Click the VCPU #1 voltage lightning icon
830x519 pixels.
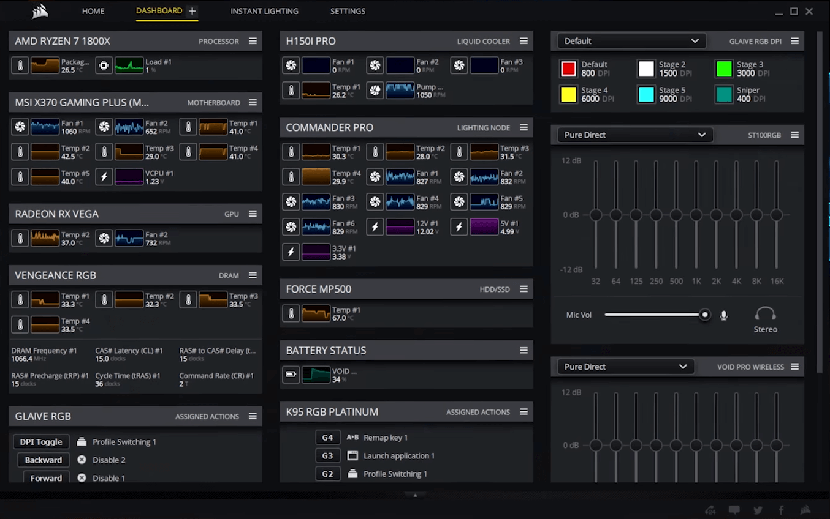[104, 177]
